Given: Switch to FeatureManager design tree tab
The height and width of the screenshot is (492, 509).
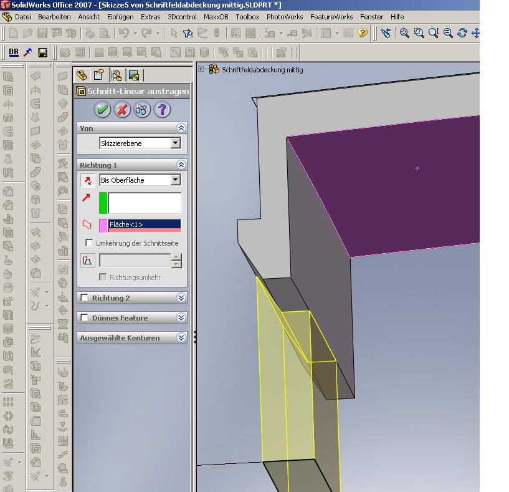Looking at the screenshot, I should pos(82,75).
